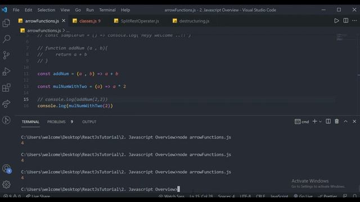Open the Manage settings gear
Viewport: 360px width, 202px height.
pos(6,185)
